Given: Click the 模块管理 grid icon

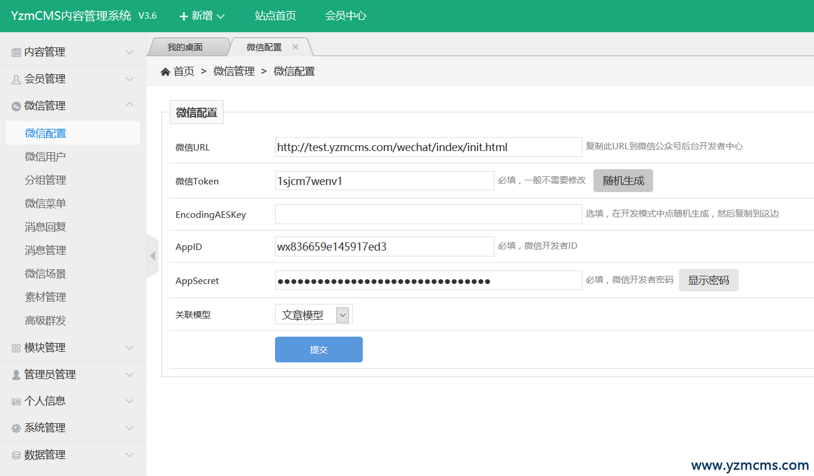Looking at the screenshot, I should click(16, 348).
